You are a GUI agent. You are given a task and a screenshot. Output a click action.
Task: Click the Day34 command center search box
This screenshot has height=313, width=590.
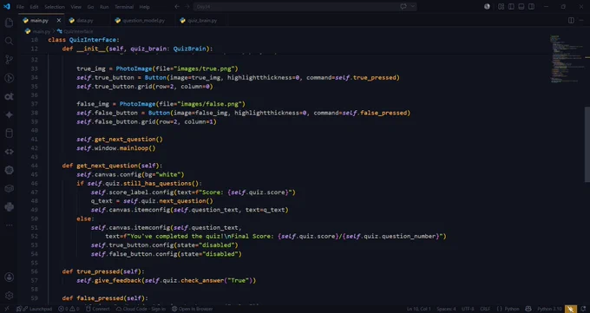(x=305, y=6)
